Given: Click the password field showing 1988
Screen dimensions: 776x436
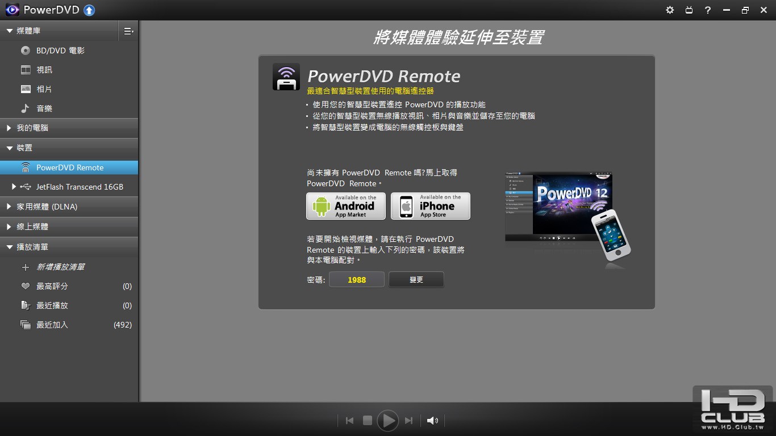Looking at the screenshot, I should tap(357, 280).
